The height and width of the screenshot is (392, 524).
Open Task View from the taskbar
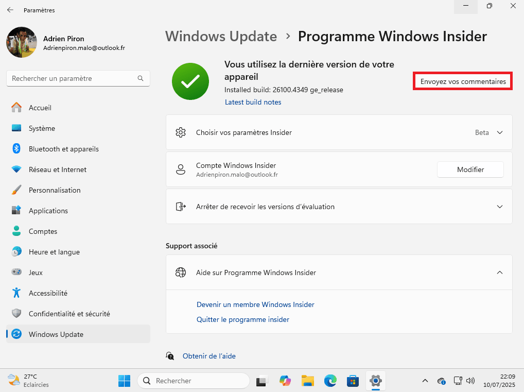(x=262, y=381)
